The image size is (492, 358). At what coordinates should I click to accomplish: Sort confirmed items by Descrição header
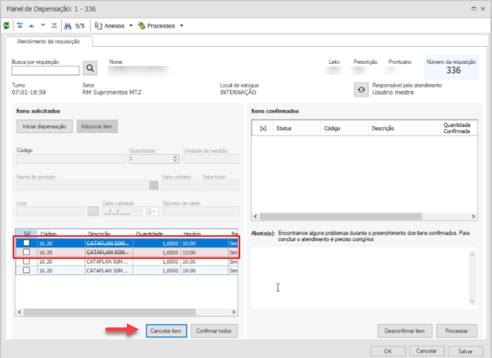pos(404,128)
